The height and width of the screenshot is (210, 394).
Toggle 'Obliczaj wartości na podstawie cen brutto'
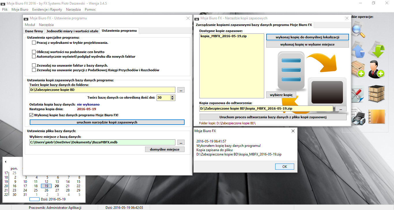coord(34,52)
